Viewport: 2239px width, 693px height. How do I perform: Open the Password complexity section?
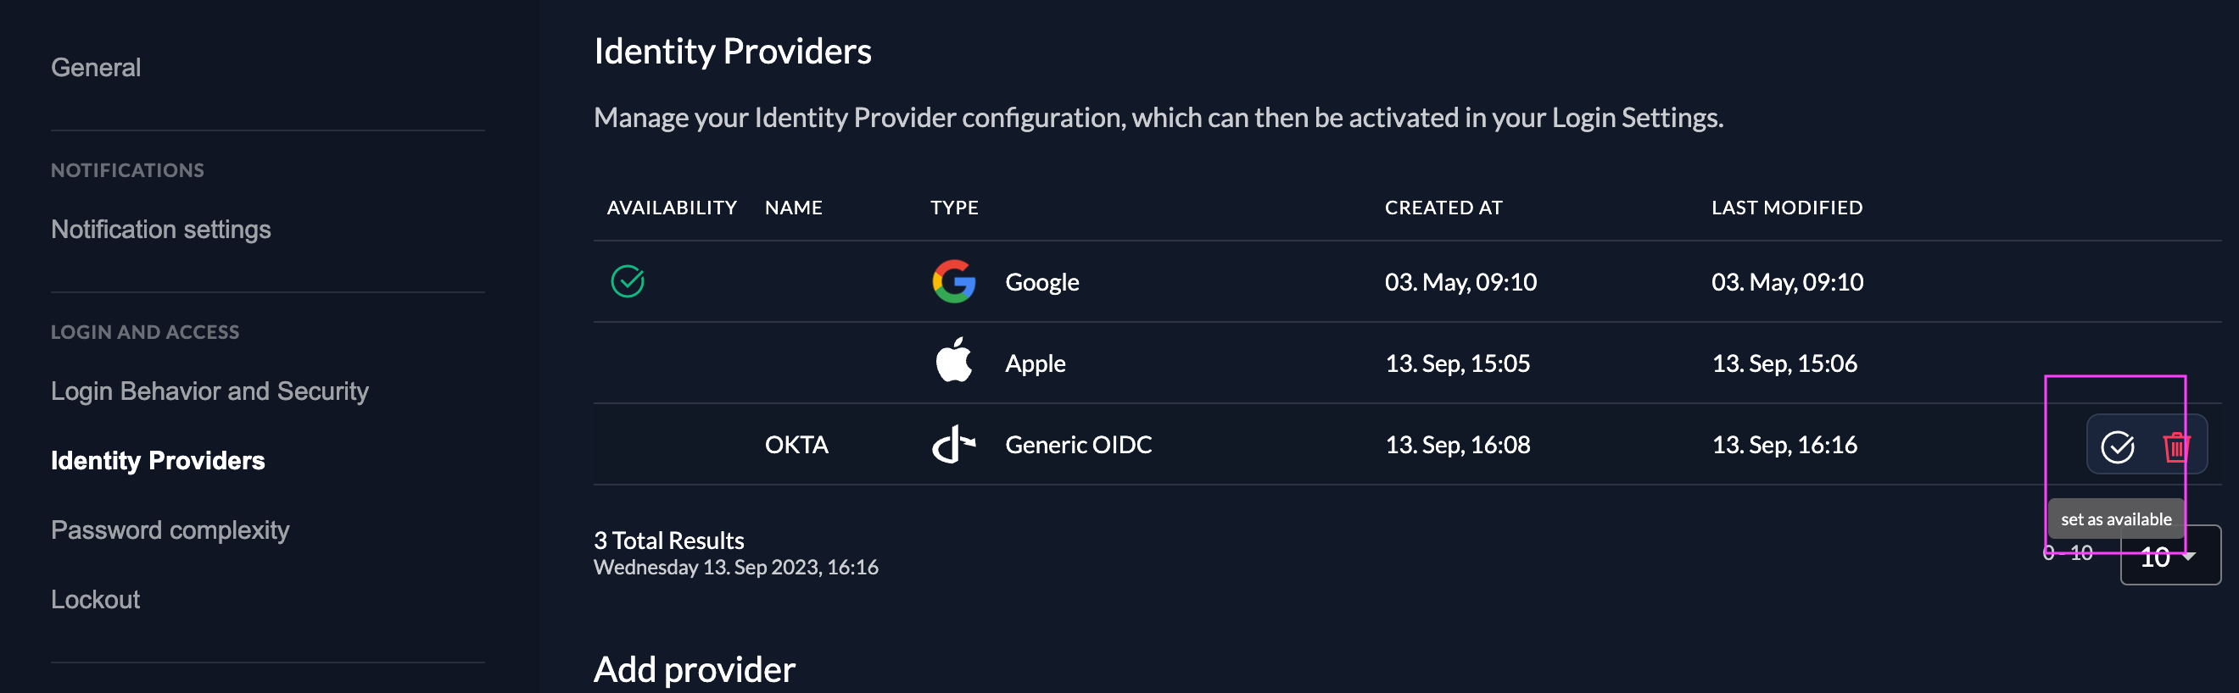tap(170, 529)
